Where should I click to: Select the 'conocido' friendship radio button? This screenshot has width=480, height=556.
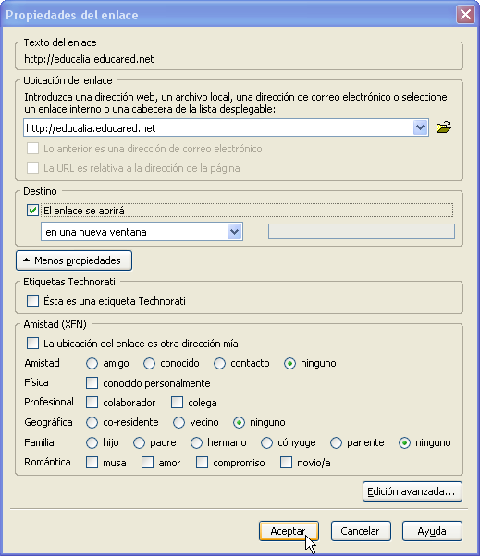click(149, 364)
